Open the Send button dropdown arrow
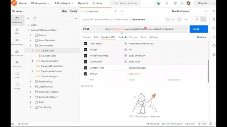 point(205,29)
